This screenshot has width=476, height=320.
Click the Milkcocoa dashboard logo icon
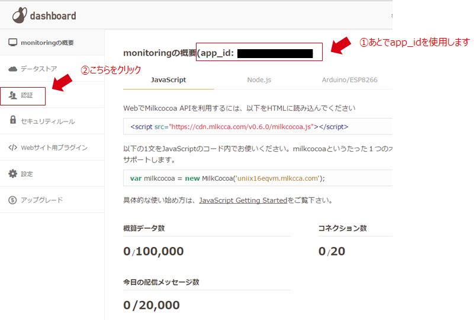pyautogui.click(x=20, y=15)
